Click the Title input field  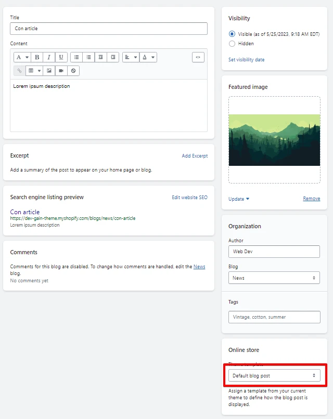[x=109, y=29]
